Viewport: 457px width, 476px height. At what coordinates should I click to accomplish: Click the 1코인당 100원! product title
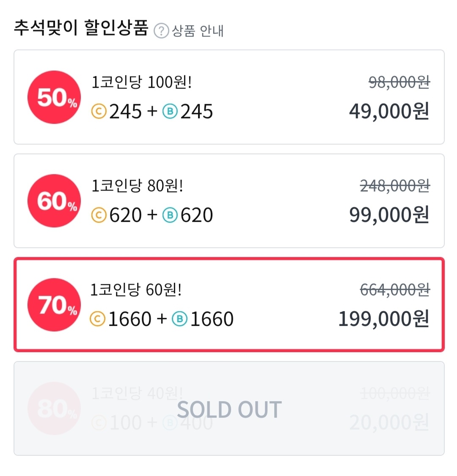(142, 82)
